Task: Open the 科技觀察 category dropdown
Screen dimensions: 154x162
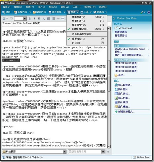Action: click(64, 152)
